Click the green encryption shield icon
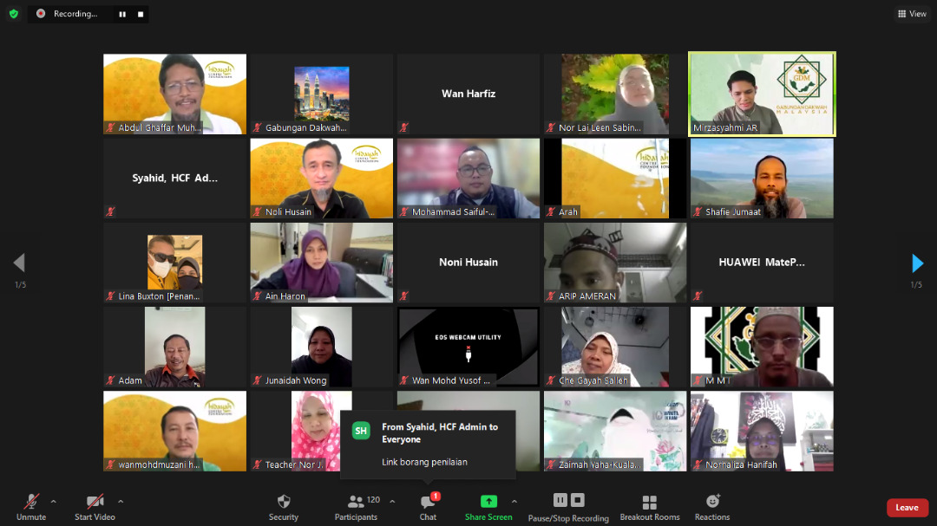Viewport: 937px width, 526px height. tap(14, 14)
